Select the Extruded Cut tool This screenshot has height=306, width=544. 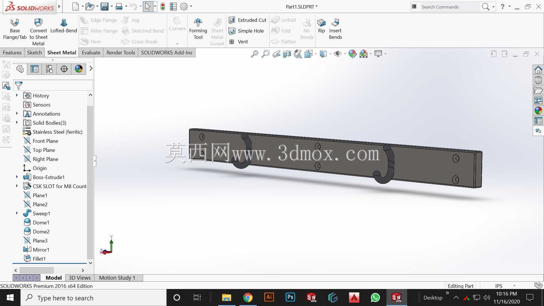(248, 20)
